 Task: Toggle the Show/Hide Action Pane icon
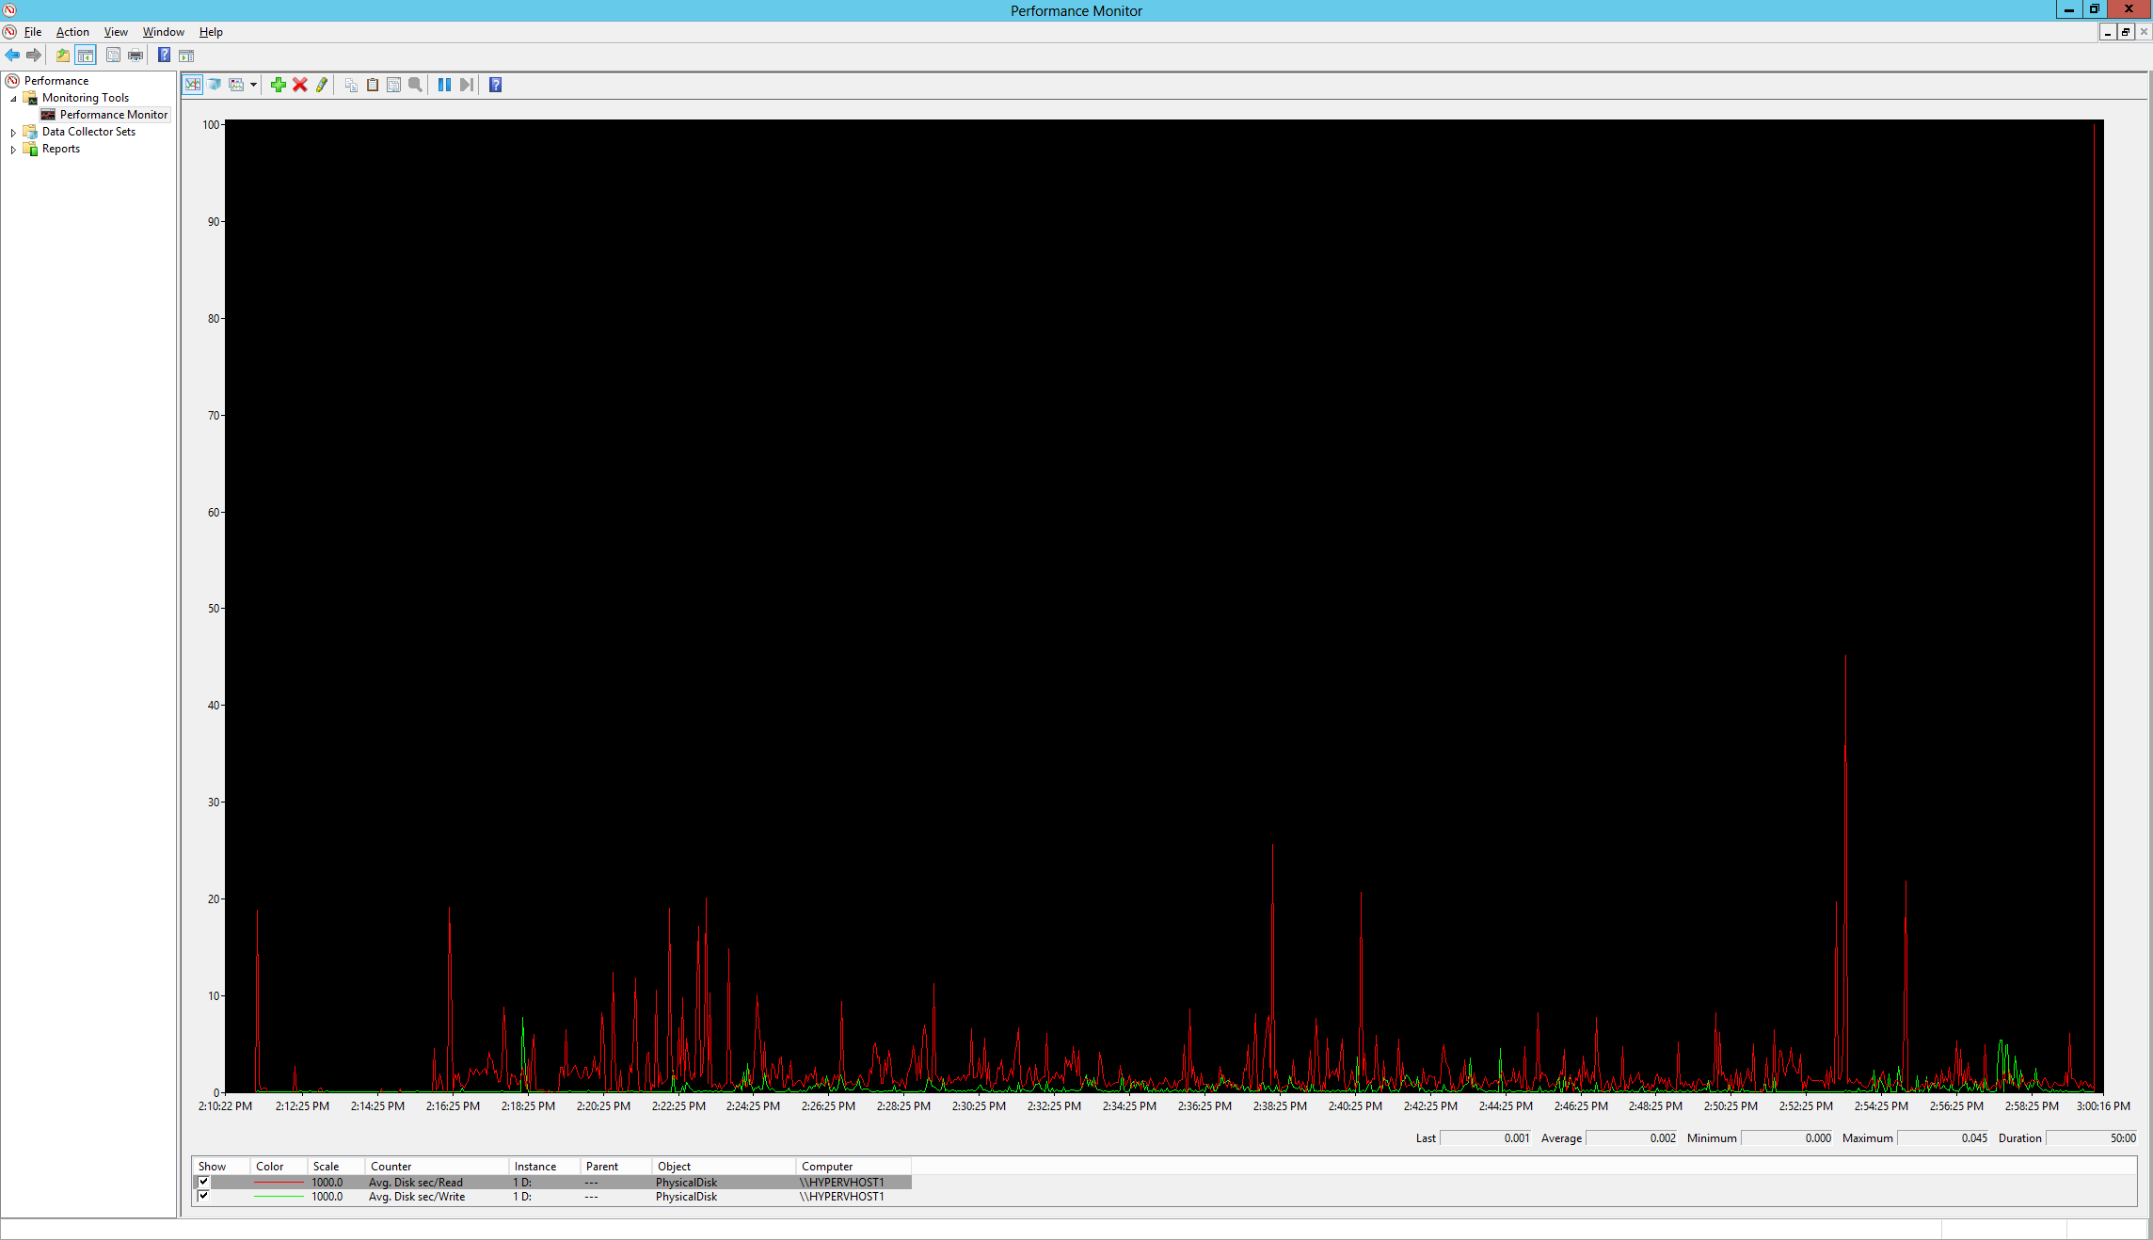[186, 56]
